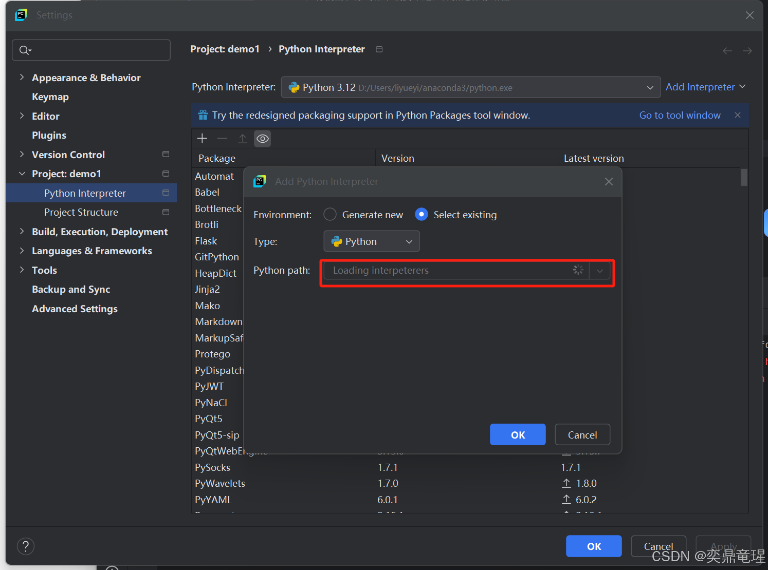Image resolution: width=768 pixels, height=570 pixels.
Task: Click the forward navigation arrow
Action: click(x=747, y=50)
